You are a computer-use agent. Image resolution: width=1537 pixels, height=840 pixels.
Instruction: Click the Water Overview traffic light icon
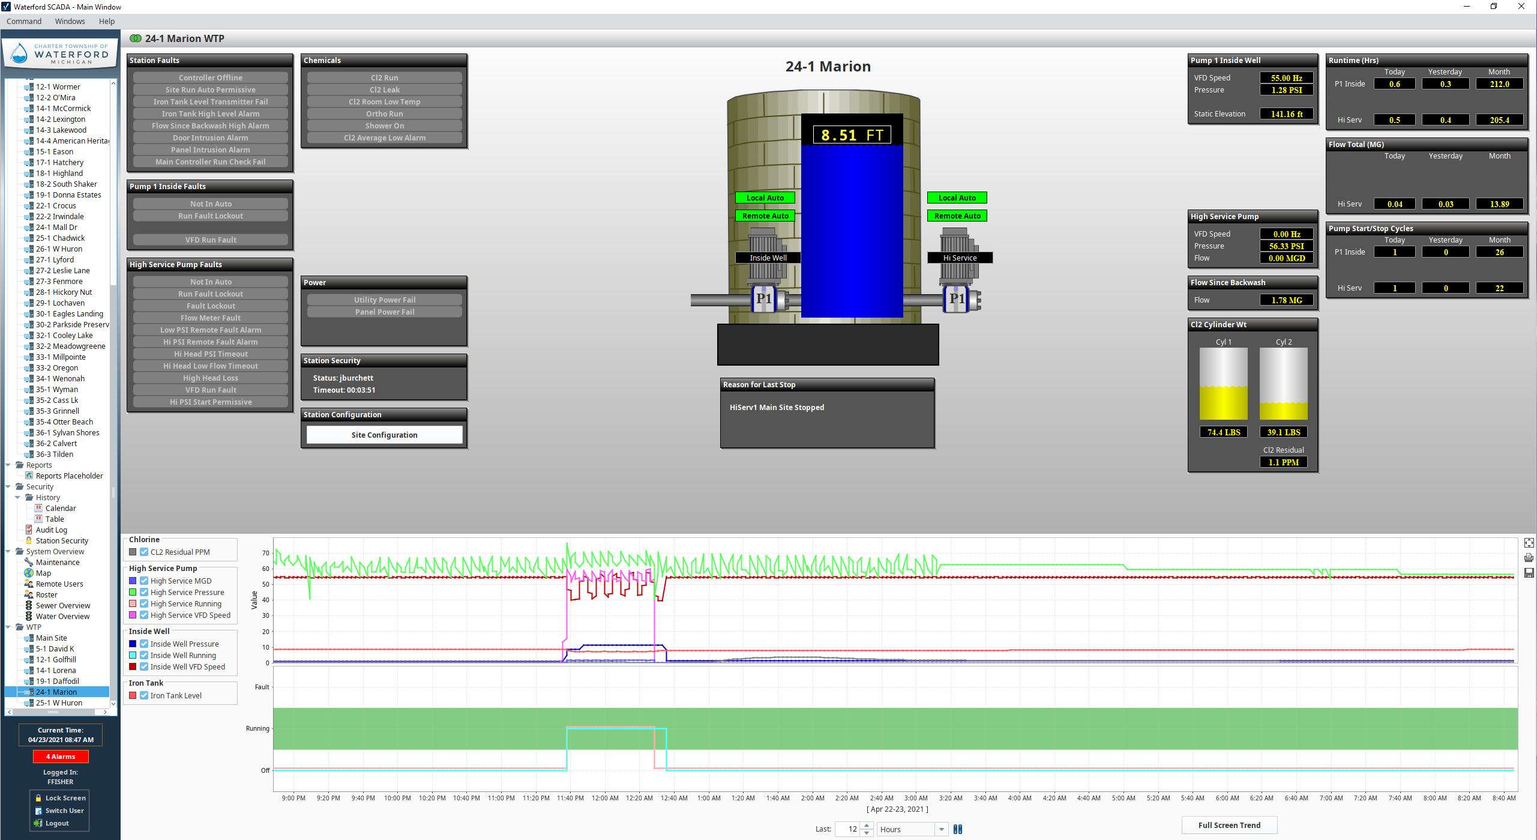click(28, 616)
